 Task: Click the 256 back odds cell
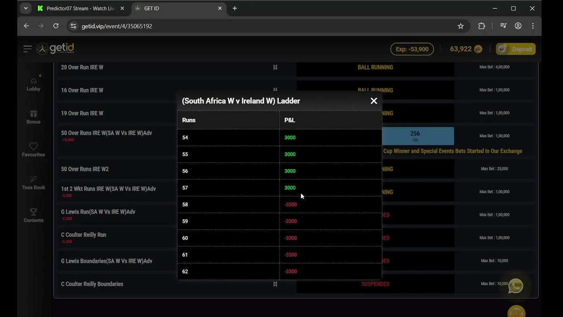tap(415, 136)
